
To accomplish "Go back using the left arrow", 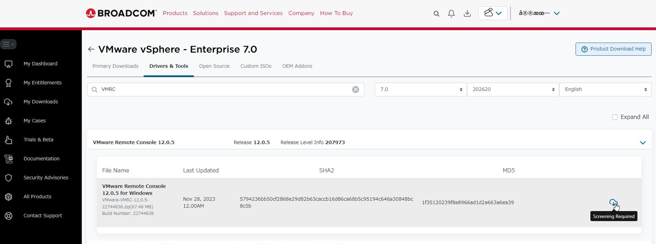I will (91, 49).
